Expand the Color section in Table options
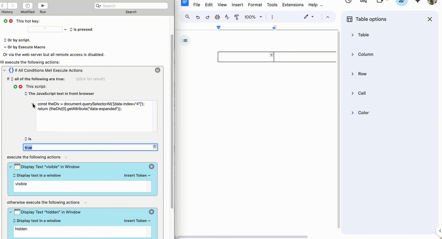442x239 pixels. coord(363,113)
